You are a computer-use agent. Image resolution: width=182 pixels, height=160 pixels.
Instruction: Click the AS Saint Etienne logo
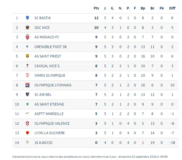(27, 104)
